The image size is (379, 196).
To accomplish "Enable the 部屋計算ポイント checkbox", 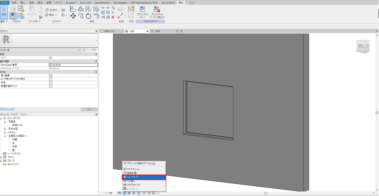I will tap(51, 86).
